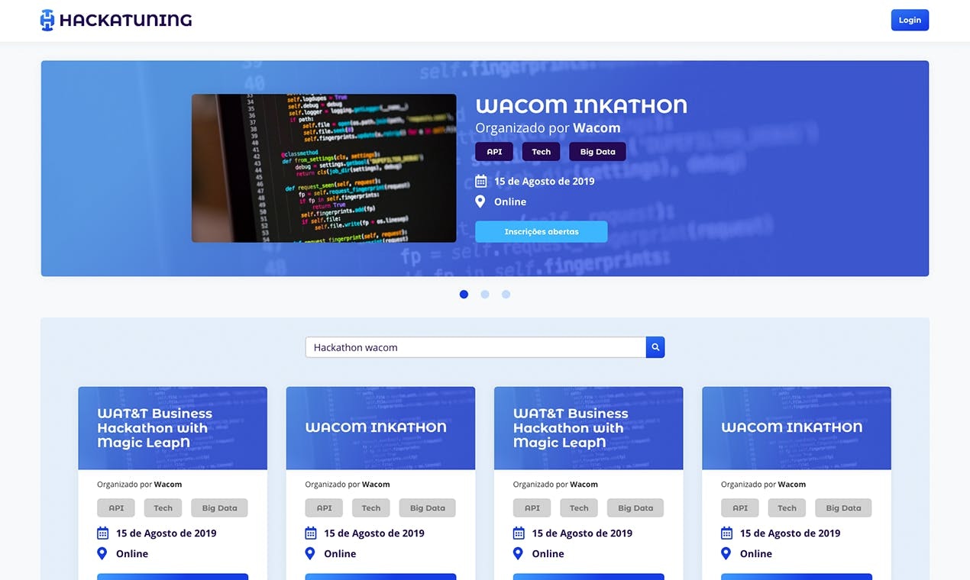Click the Login button
The height and width of the screenshot is (580, 970).
point(910,20)
